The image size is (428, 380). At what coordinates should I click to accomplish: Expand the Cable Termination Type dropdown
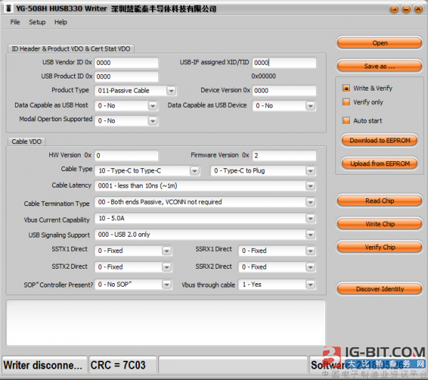[x=310, y=202]
